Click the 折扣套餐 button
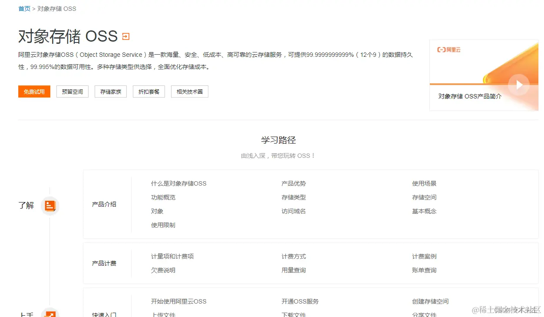The image size is (544, 317). coord(149,92)
